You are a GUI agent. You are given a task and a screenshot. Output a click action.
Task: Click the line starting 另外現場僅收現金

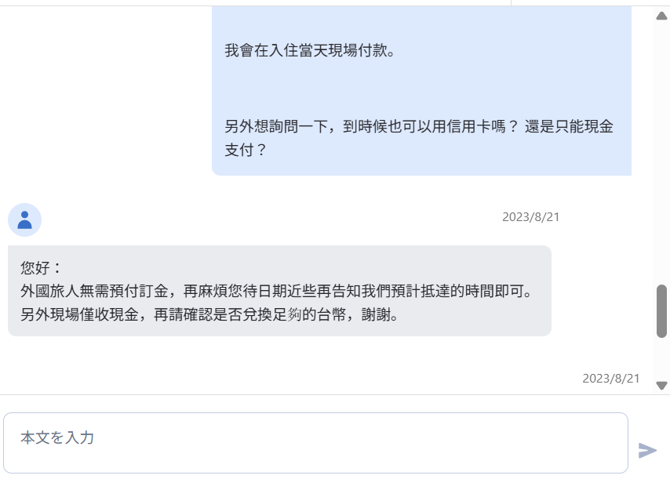coord(209,314)
